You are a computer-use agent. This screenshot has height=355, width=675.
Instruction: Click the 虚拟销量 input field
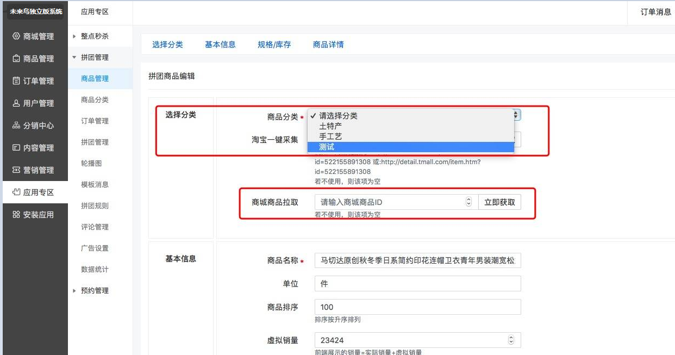tap(417, 340)
